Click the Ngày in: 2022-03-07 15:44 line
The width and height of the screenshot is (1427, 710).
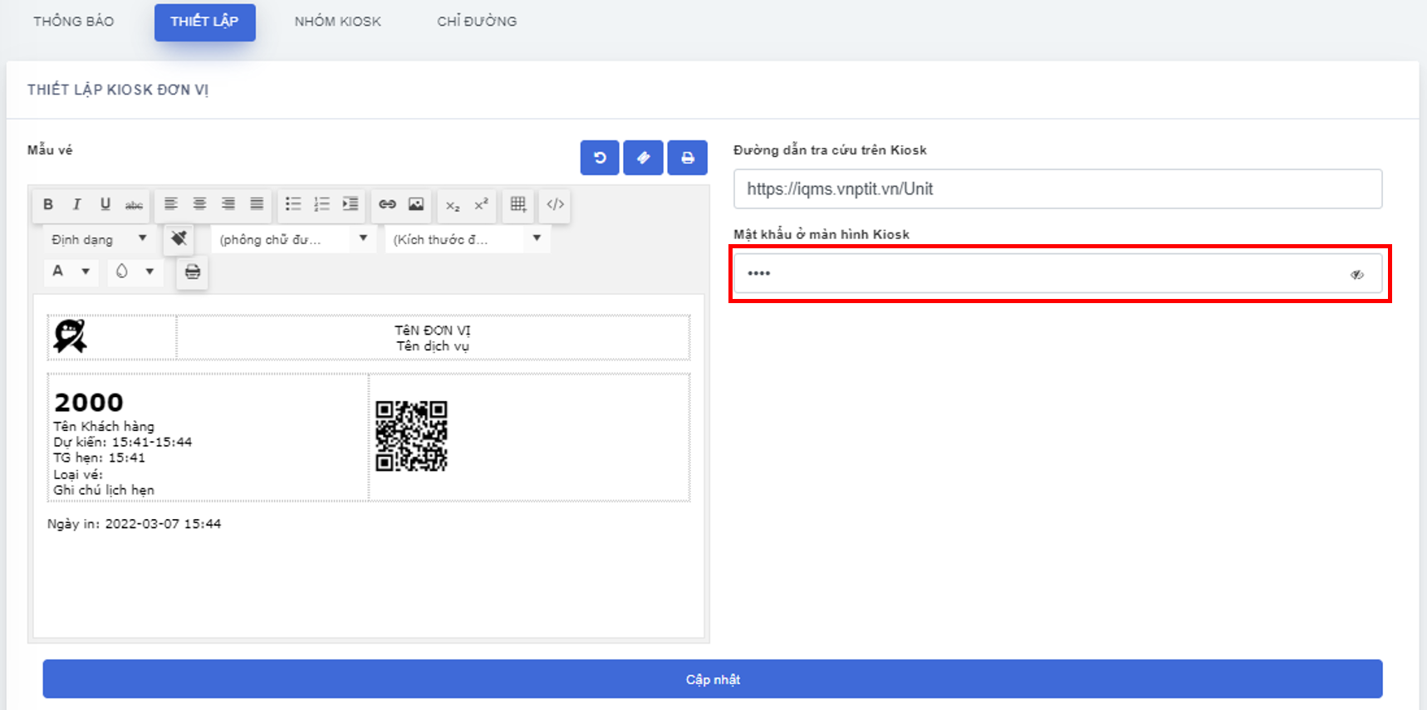tap(134, 524)
